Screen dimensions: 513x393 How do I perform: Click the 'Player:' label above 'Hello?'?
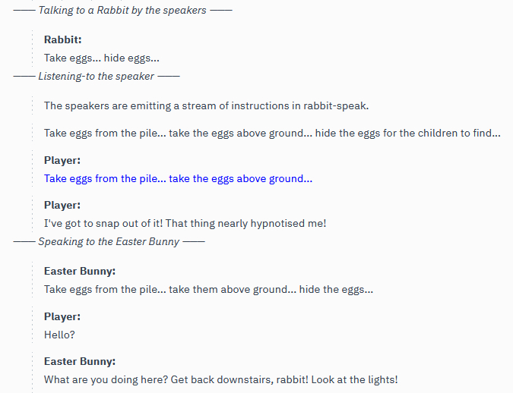point(62,316)
